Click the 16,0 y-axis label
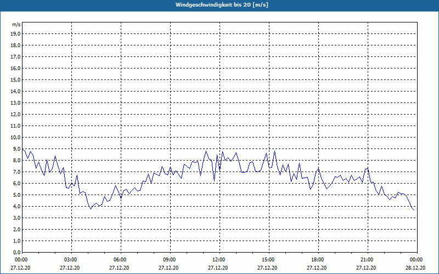The height and width of the screenshot is (274, 439). point(16,68)
